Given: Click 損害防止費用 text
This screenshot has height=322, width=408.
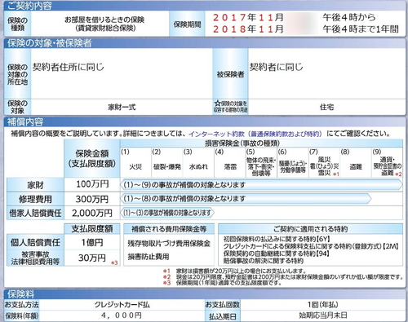Looking at the screenshot, I should (149, 257).
